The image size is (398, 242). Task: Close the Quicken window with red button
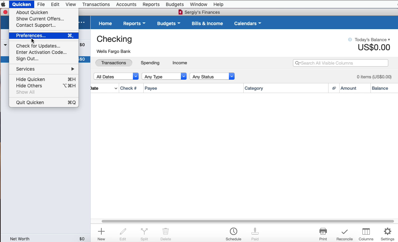tap(5, 12)
